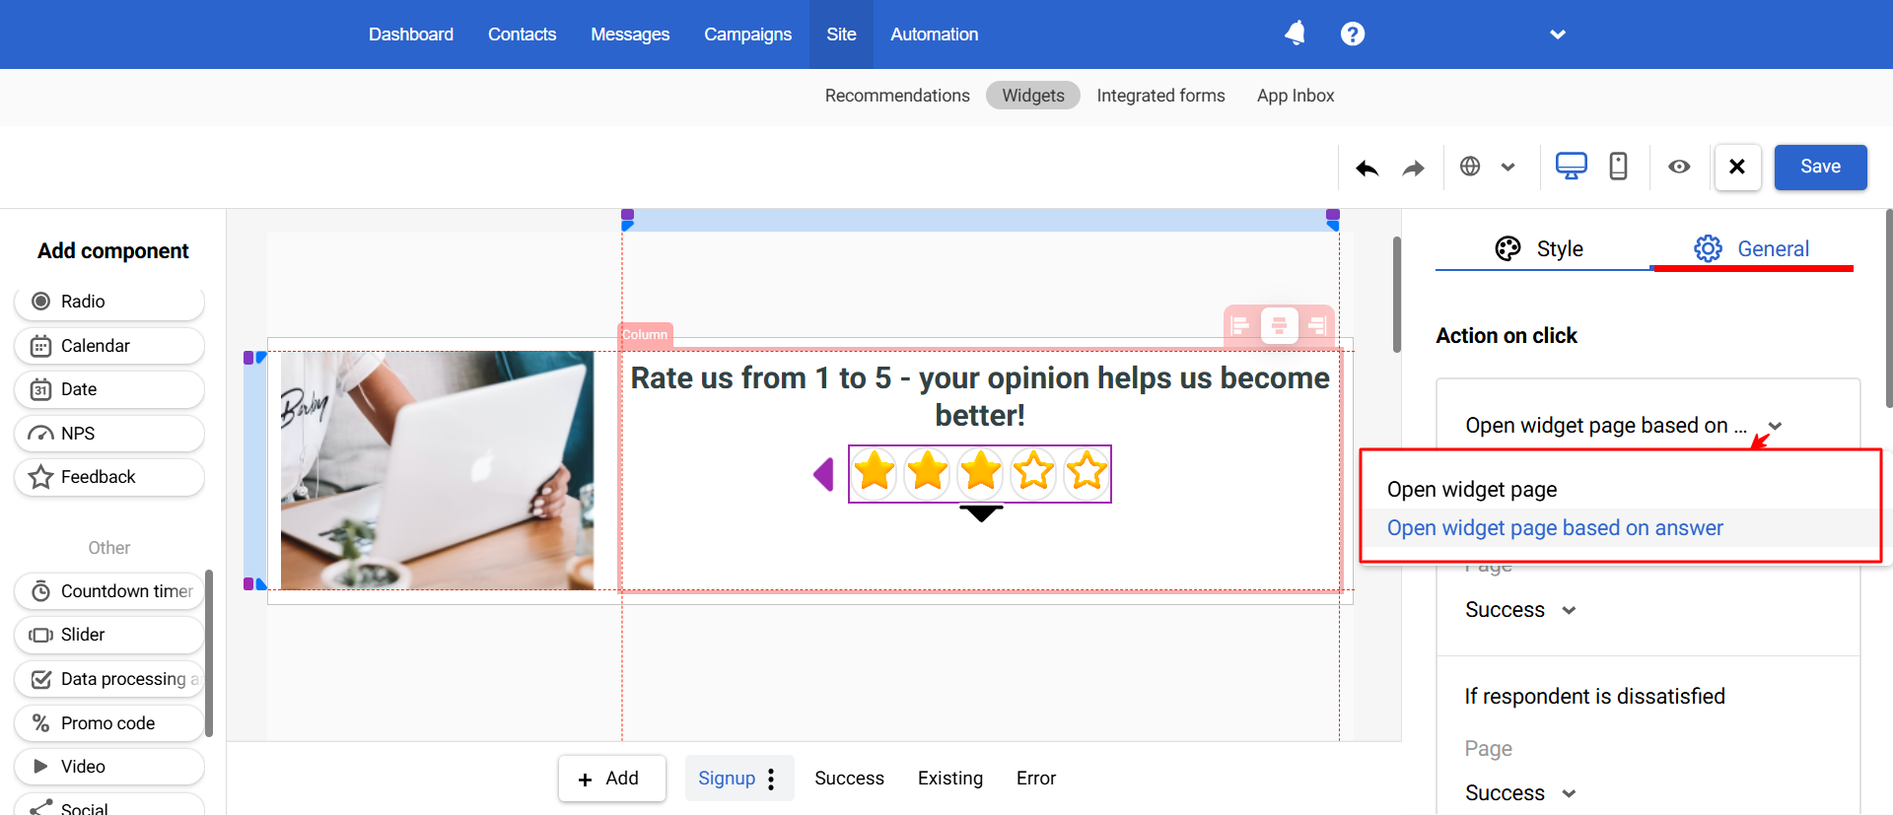Open the Campaigns menu

[x=747, y=34]
